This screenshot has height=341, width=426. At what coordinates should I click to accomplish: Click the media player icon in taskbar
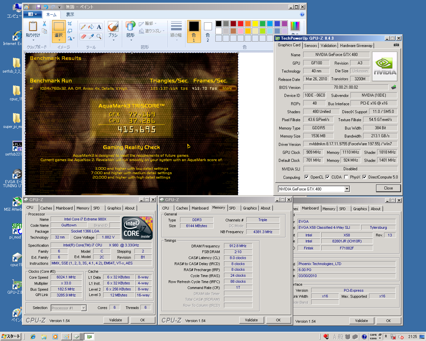pos(55,337)
